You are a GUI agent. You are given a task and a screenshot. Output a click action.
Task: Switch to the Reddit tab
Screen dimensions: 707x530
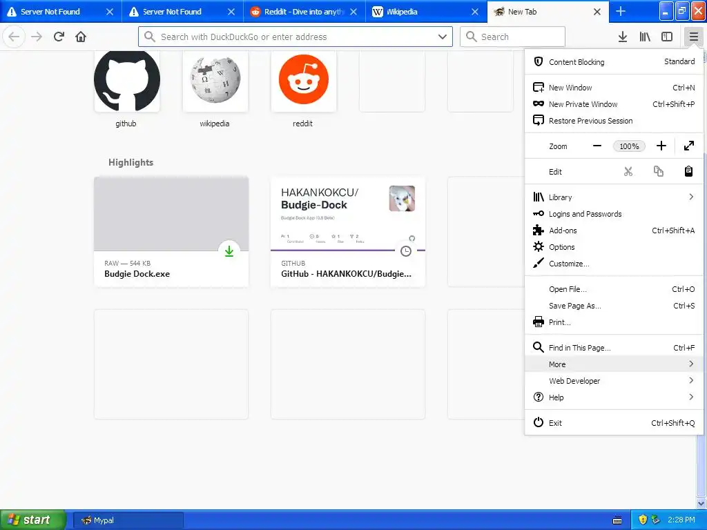pyautogui.click(x=304, y=12)
